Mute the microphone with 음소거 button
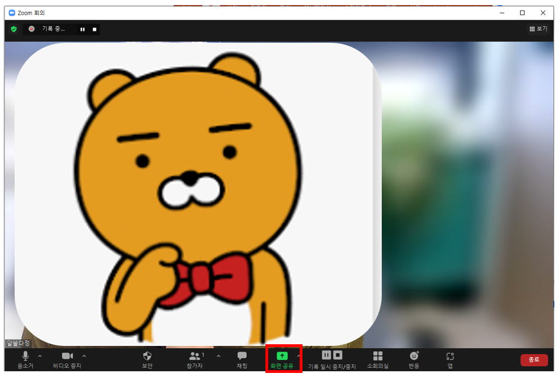 pos(25,359)
